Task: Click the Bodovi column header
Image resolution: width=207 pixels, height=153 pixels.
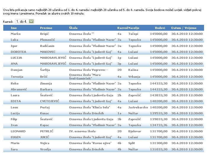Action: point(160,28)
